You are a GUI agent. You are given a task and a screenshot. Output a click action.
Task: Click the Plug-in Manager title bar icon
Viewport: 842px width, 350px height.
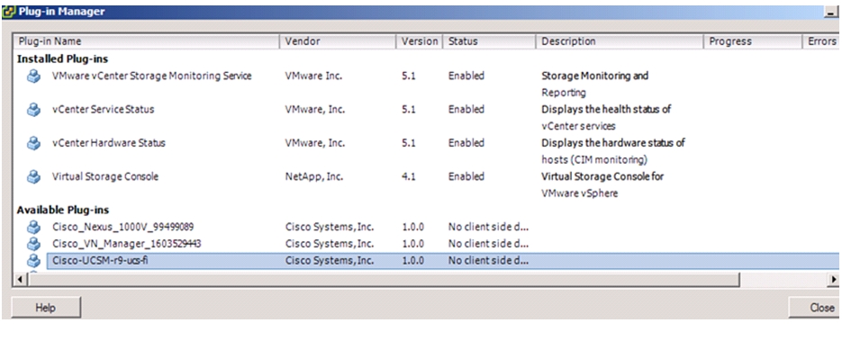[8, 12]
